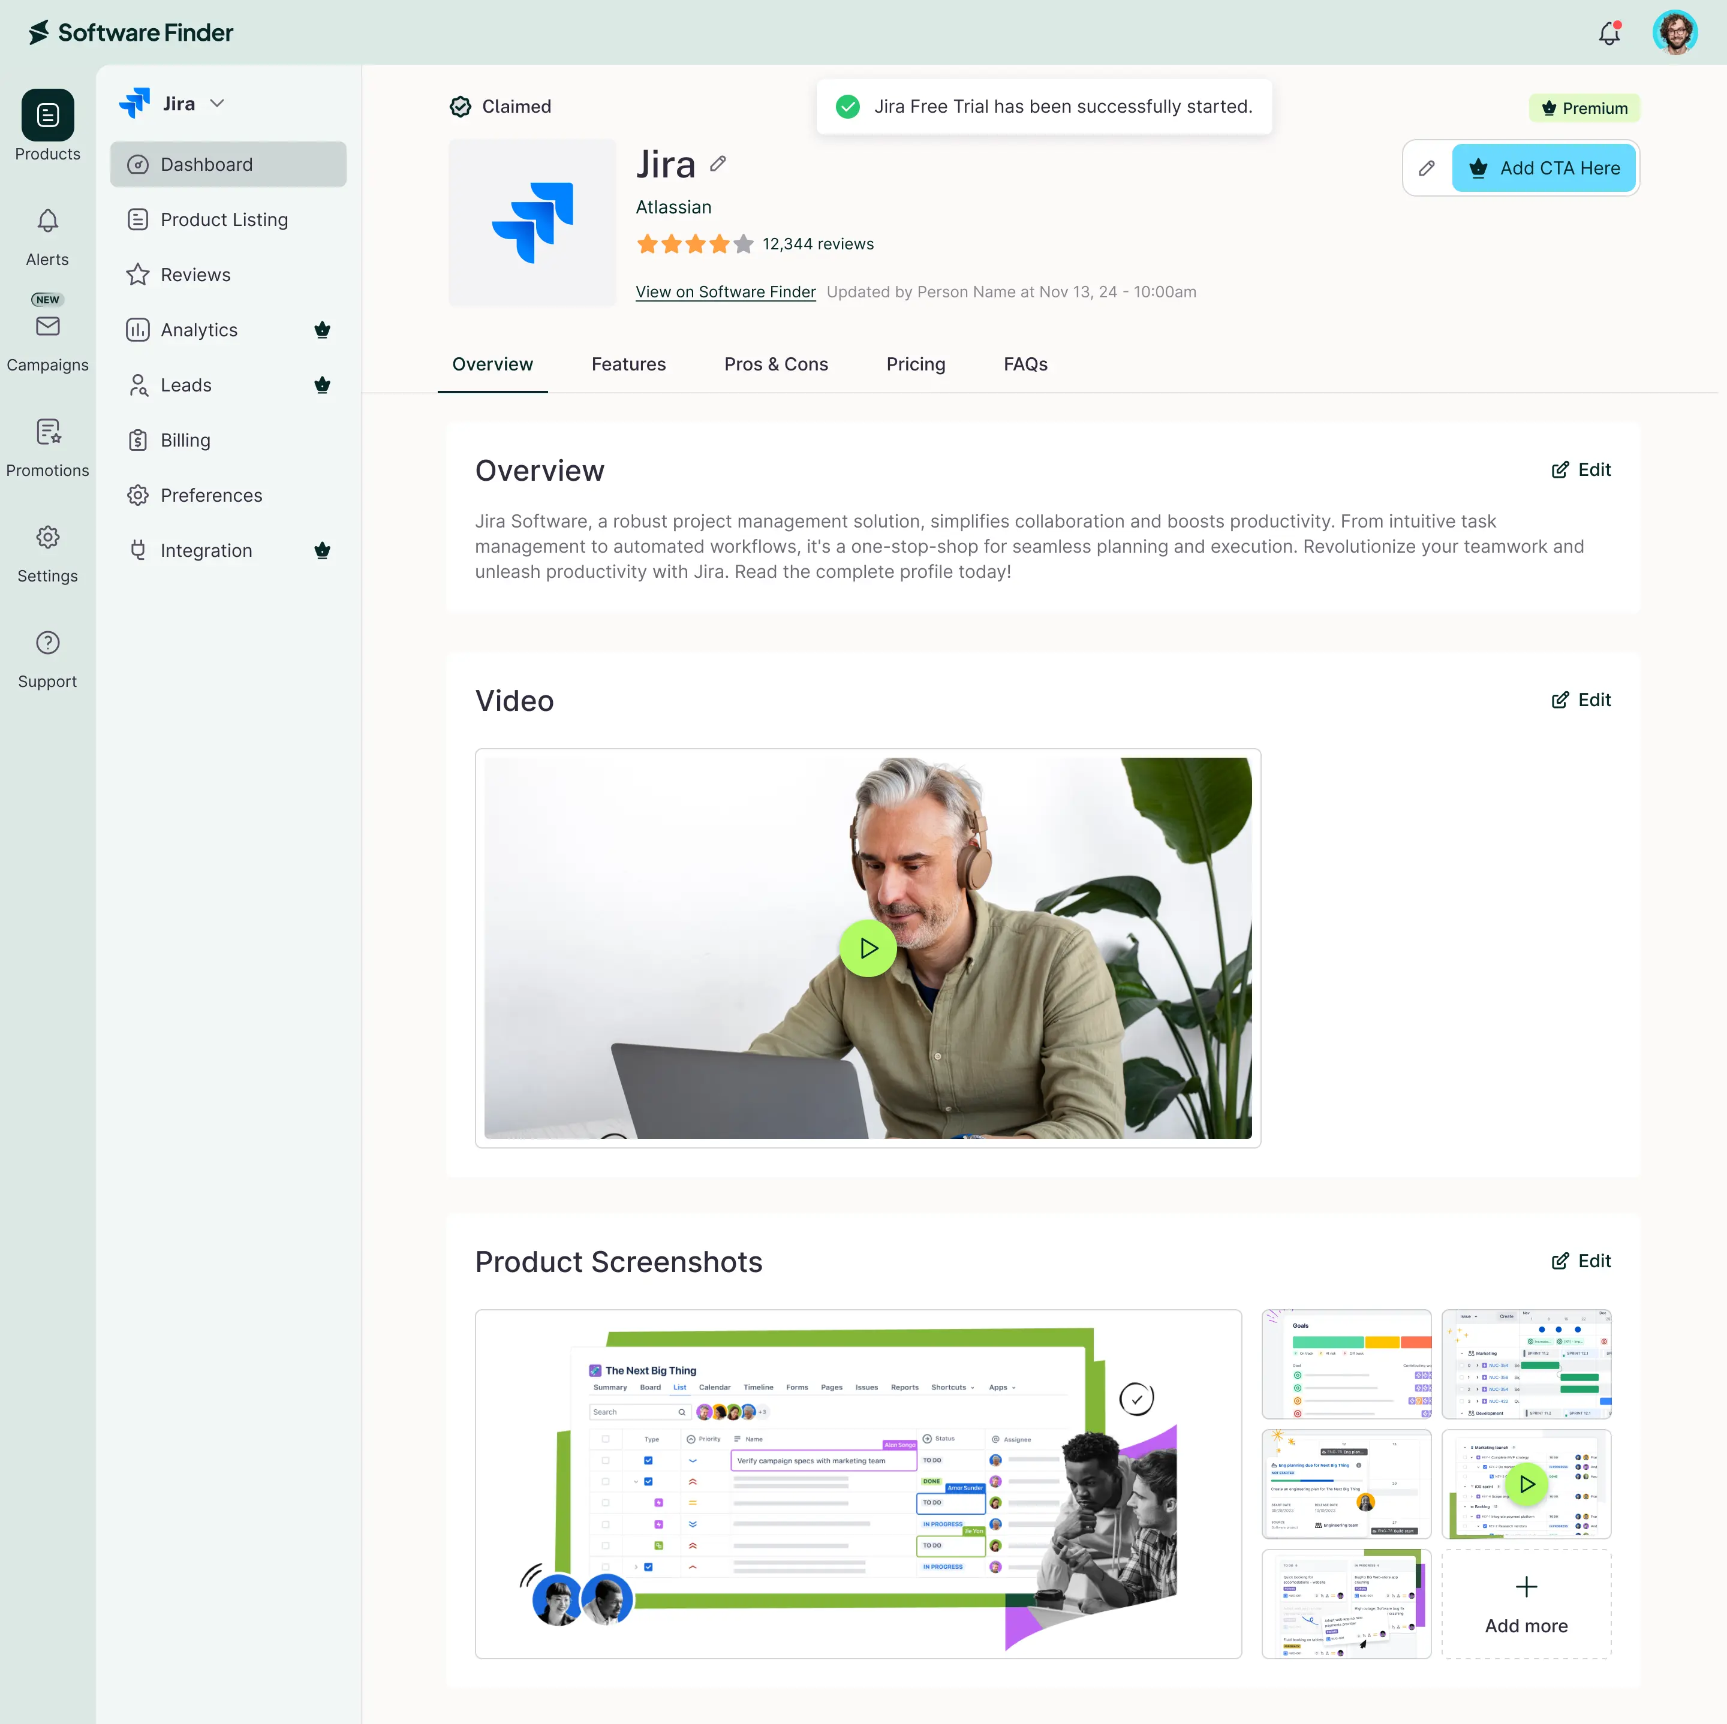Open Settings in the left rail
The height and width of the screenshot is (1724, 1727).
coord(47,554)
